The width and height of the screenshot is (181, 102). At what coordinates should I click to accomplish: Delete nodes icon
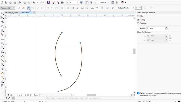tap(23, 8)
